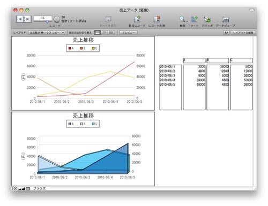Go to next record with book right arrow

click(28, 19)
